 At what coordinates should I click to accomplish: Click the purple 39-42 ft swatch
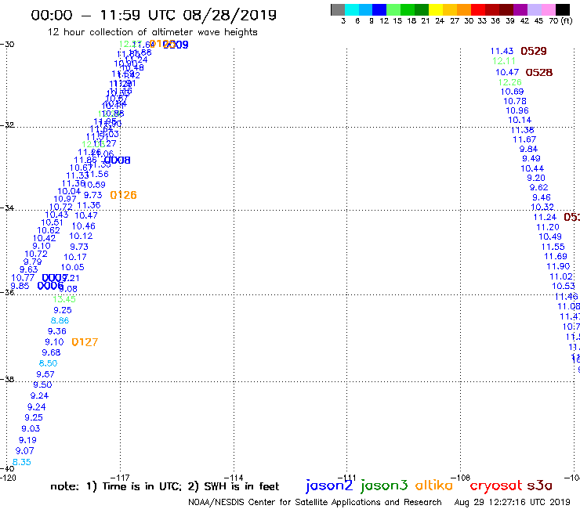coord(520,9)
